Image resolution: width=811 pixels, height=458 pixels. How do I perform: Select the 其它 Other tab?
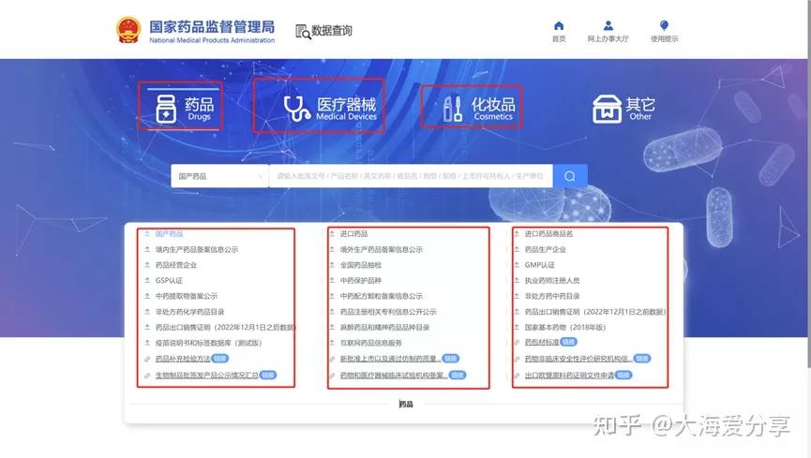[623, 109]
